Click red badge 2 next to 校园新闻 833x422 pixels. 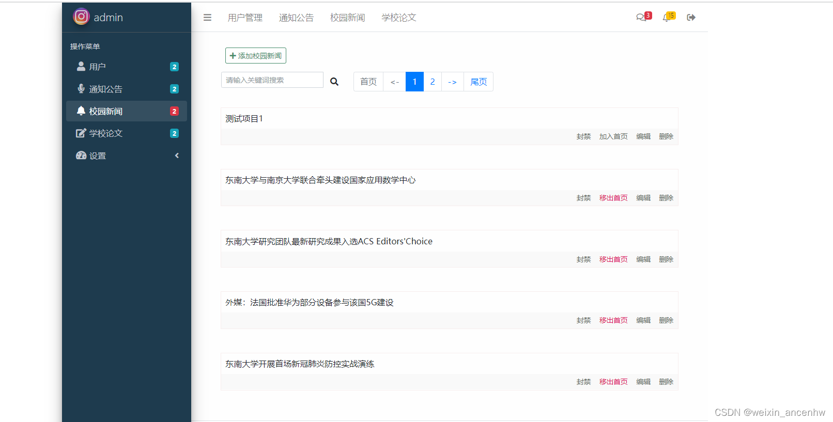pyautogui.click(x=174, y=111)
